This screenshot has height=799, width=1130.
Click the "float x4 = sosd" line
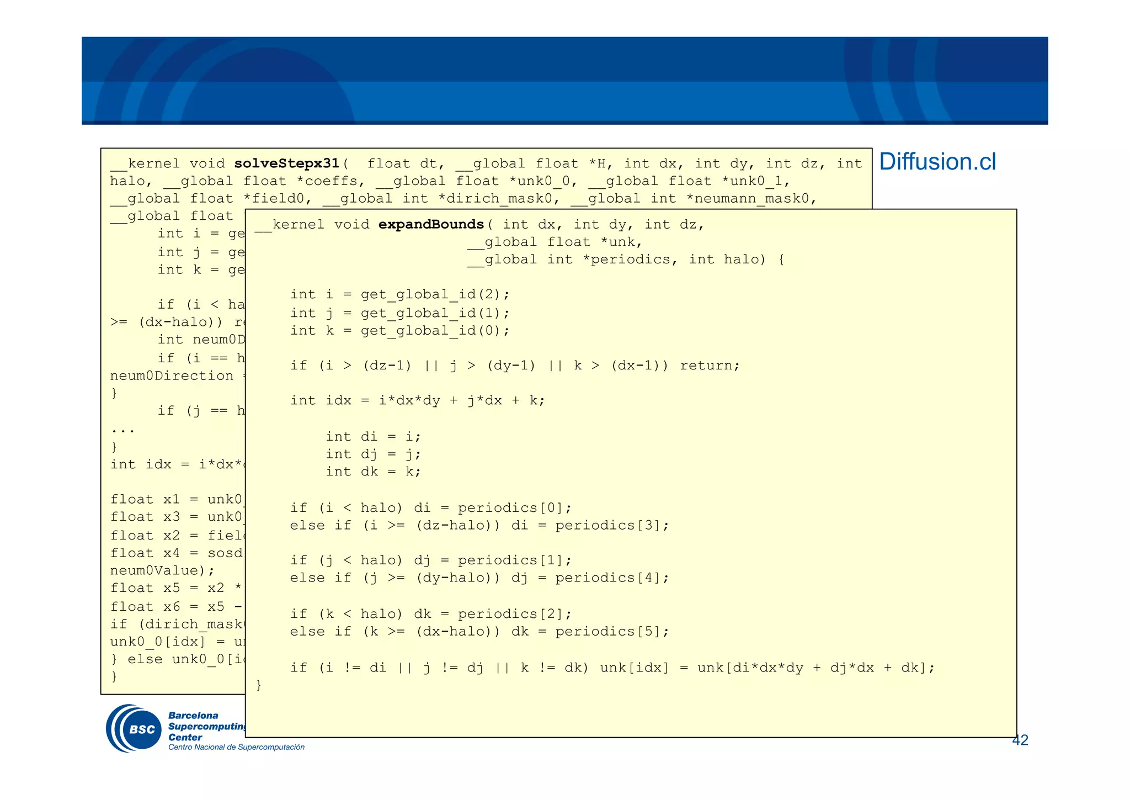point(177,553)
